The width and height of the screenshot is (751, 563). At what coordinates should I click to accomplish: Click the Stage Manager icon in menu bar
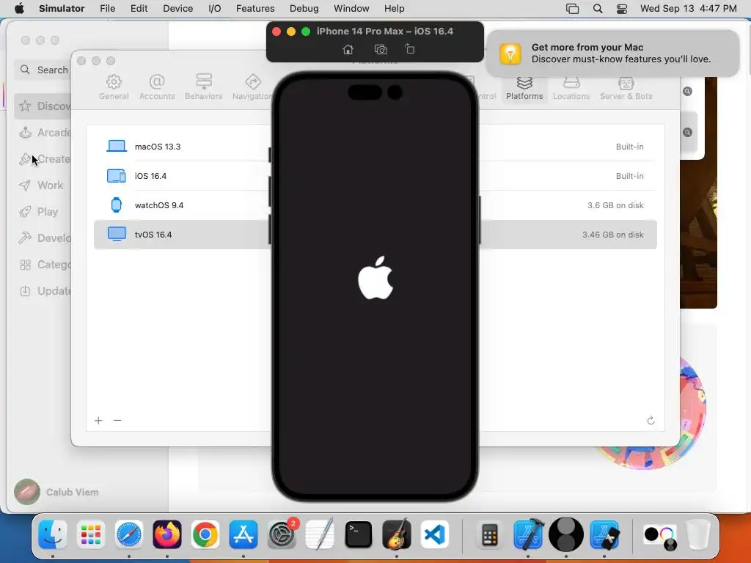(572, 9)
